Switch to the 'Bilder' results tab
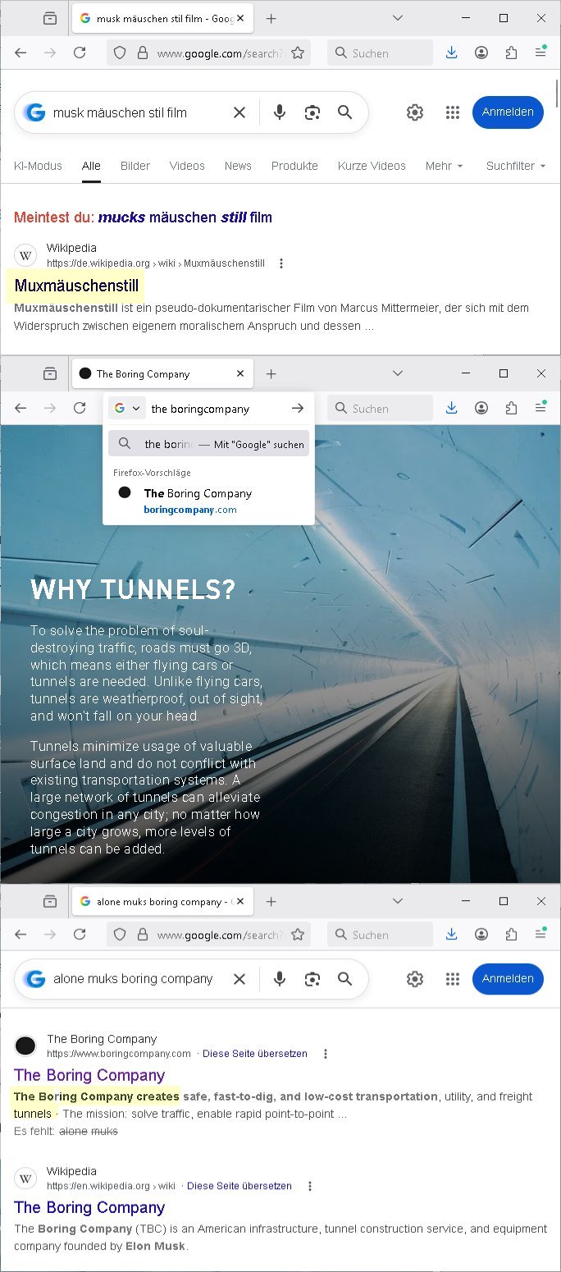This screenshot has width=561, height=1272. [x=135, y=166]
